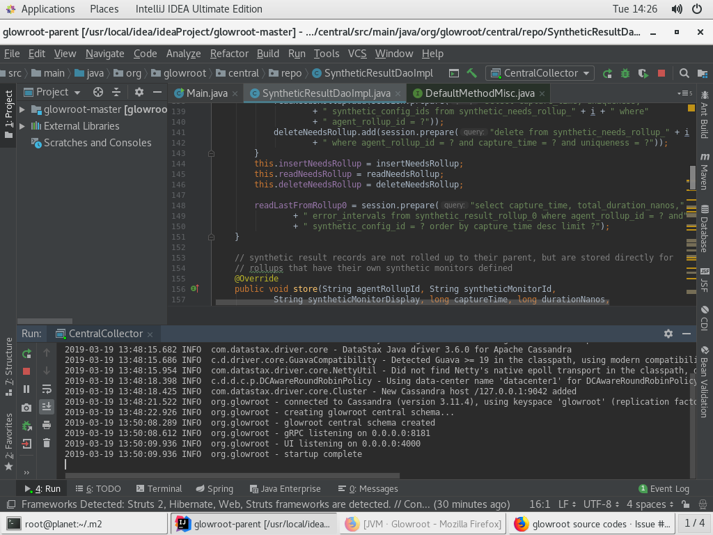Run CentralCollector with coverage
This screenshot has width=713, height=535.
pyautogui.click(x=644, y=72)
